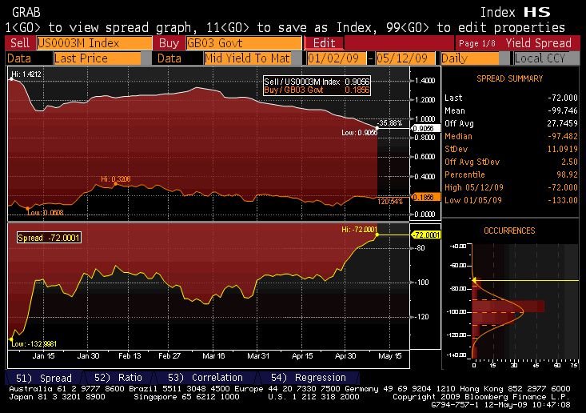Viewport: 586px width, 413px height.
Task: Click the end date 05/12/09 field
Action: pyautogui.click(x=405, y=58)
